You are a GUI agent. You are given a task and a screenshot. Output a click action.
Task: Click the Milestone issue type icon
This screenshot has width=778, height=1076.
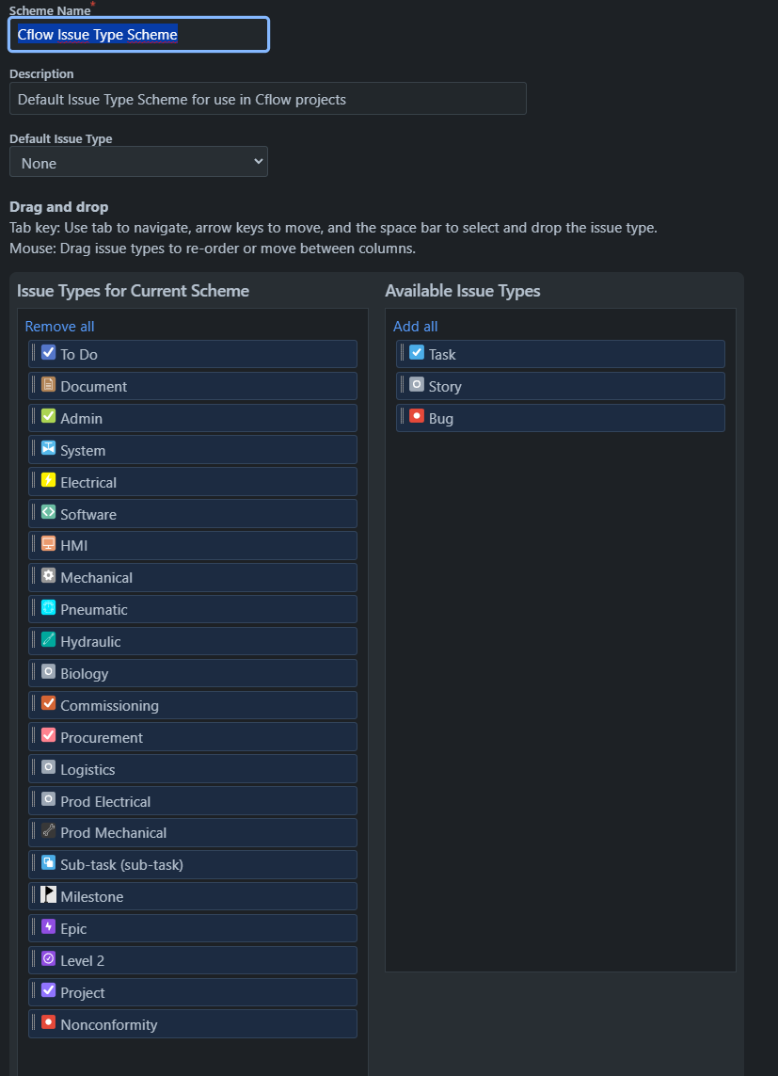(47, 895)
